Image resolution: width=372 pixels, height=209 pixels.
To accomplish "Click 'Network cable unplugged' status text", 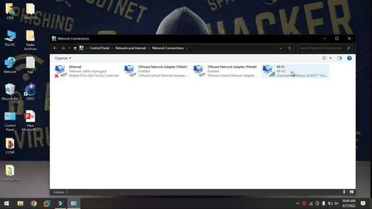I will pyautogui.click(x=88, y=71).
